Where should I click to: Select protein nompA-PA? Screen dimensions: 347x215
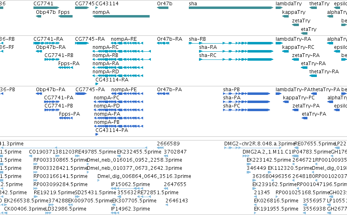[107, 114]
